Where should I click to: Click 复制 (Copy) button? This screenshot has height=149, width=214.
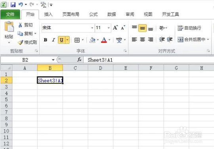pyautogui.click(x=25, y=34)
